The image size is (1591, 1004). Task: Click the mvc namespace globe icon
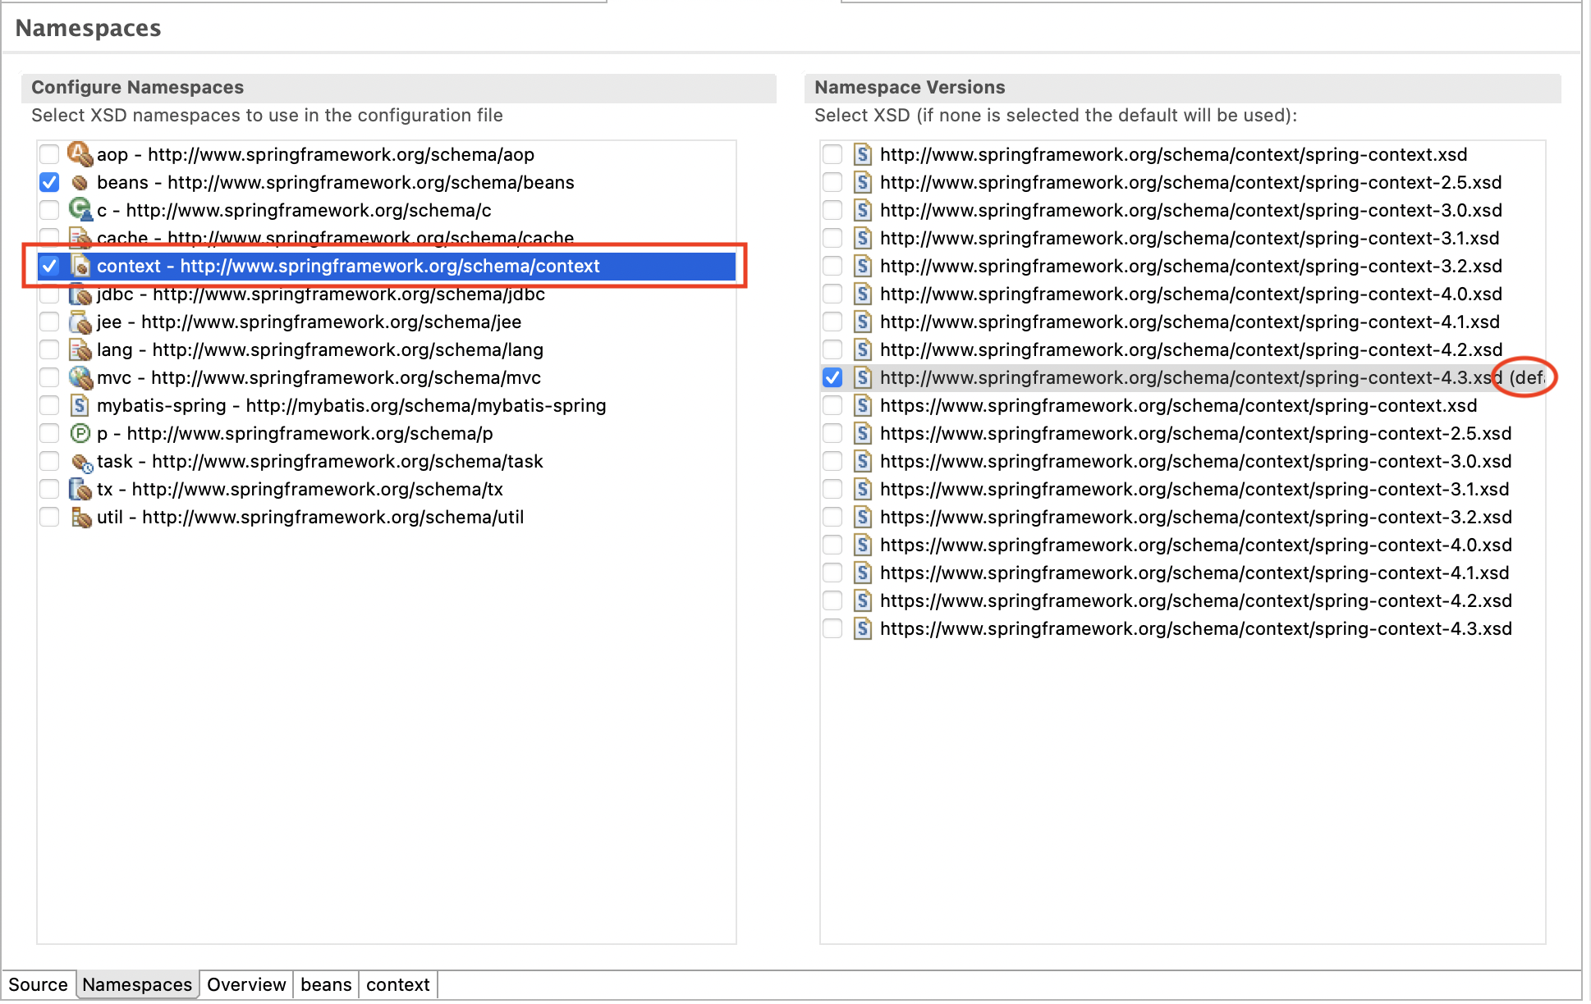(80, 377)
